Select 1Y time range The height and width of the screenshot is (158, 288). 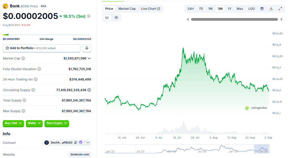pos(230,9)
